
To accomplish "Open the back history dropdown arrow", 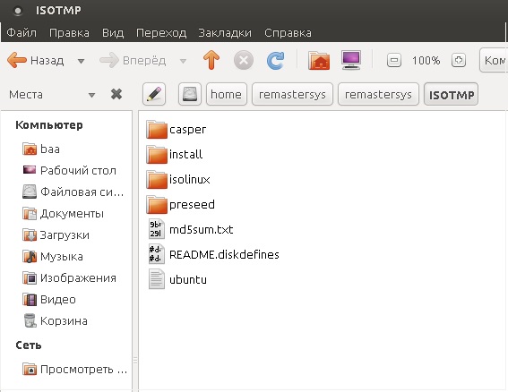I will (81, 61).
